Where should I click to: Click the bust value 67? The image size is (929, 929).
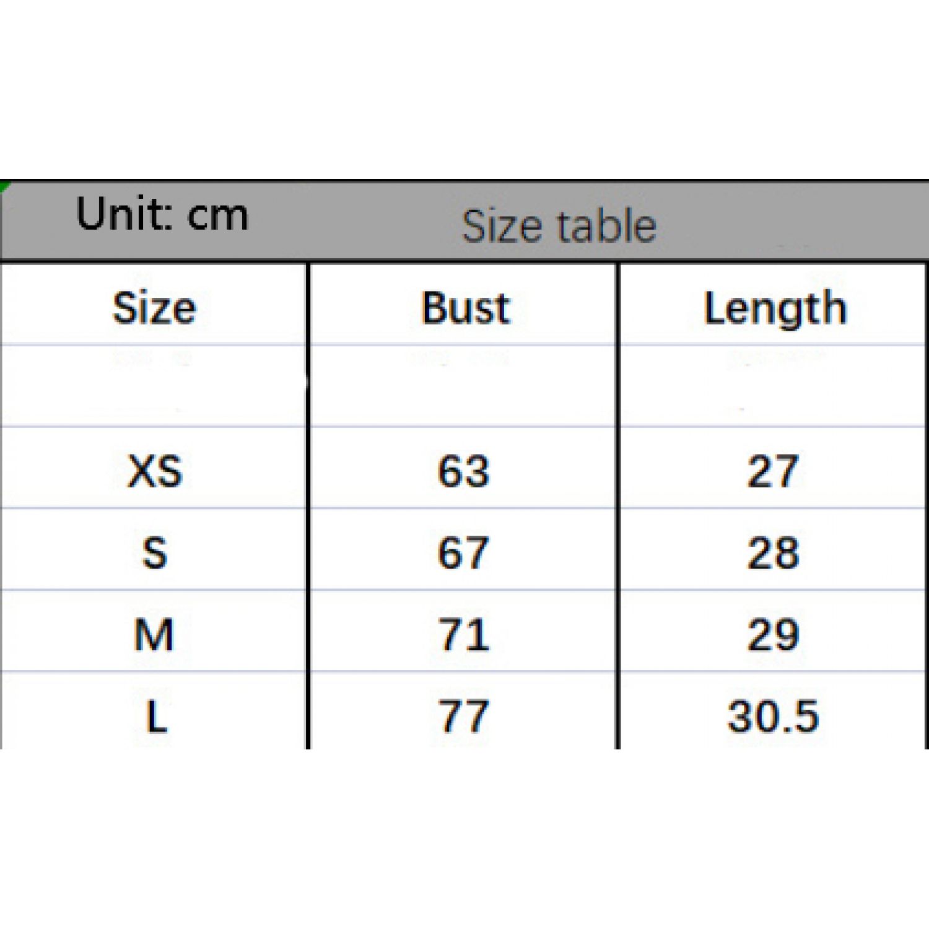click(x=463, y=552)
